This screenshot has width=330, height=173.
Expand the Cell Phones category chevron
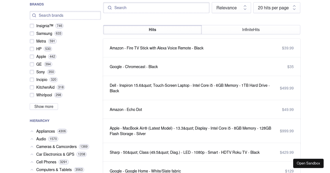32,162
